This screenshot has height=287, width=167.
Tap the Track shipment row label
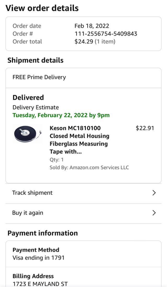(x=32, y=193)
